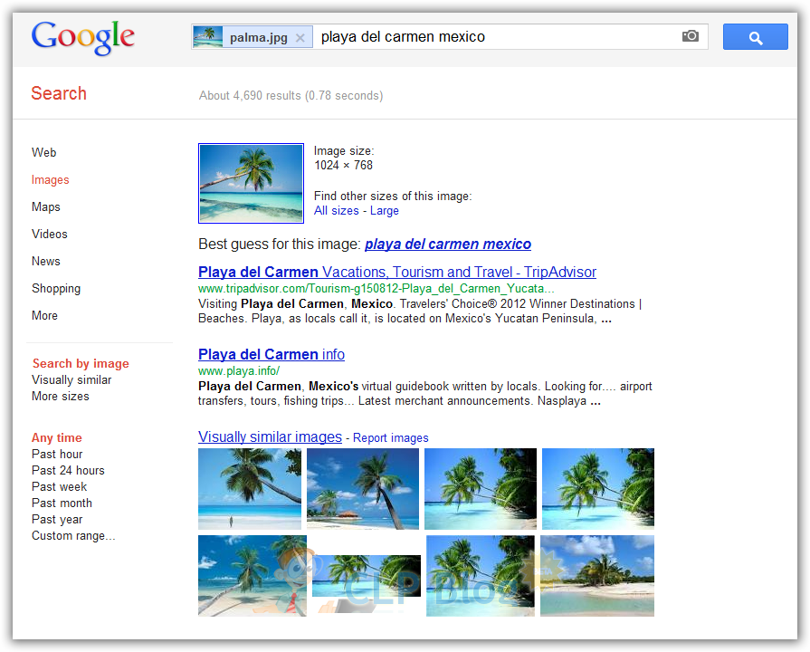Open first similar image with person on beach
Screen dimensions: 810x652
(x=250, y=489)
